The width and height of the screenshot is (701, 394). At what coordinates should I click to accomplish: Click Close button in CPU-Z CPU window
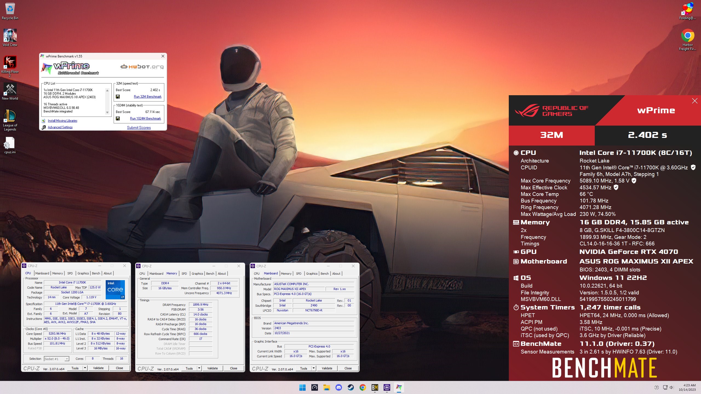click(119, 368)
